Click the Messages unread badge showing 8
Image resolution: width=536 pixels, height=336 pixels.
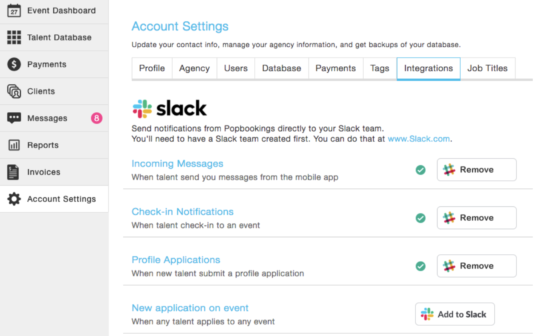97,118
